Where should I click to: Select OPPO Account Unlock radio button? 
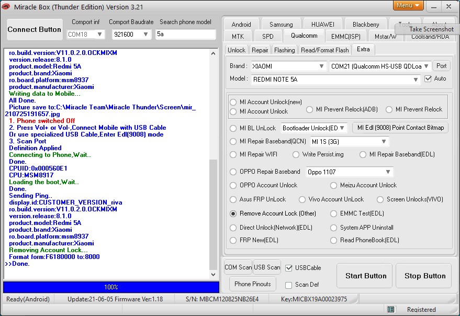pos(233,185)
